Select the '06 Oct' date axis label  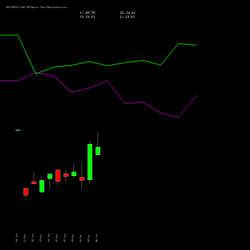(96, 238)
